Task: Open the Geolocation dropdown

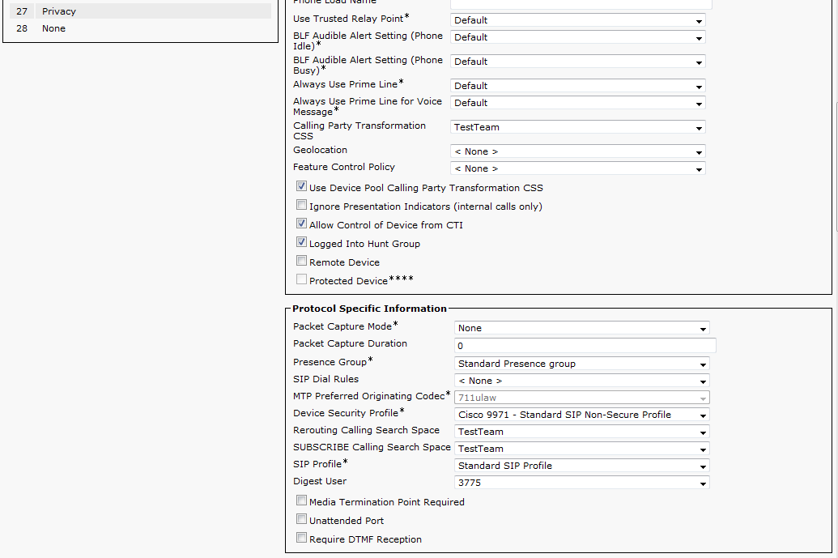Action: click(577, 151)
